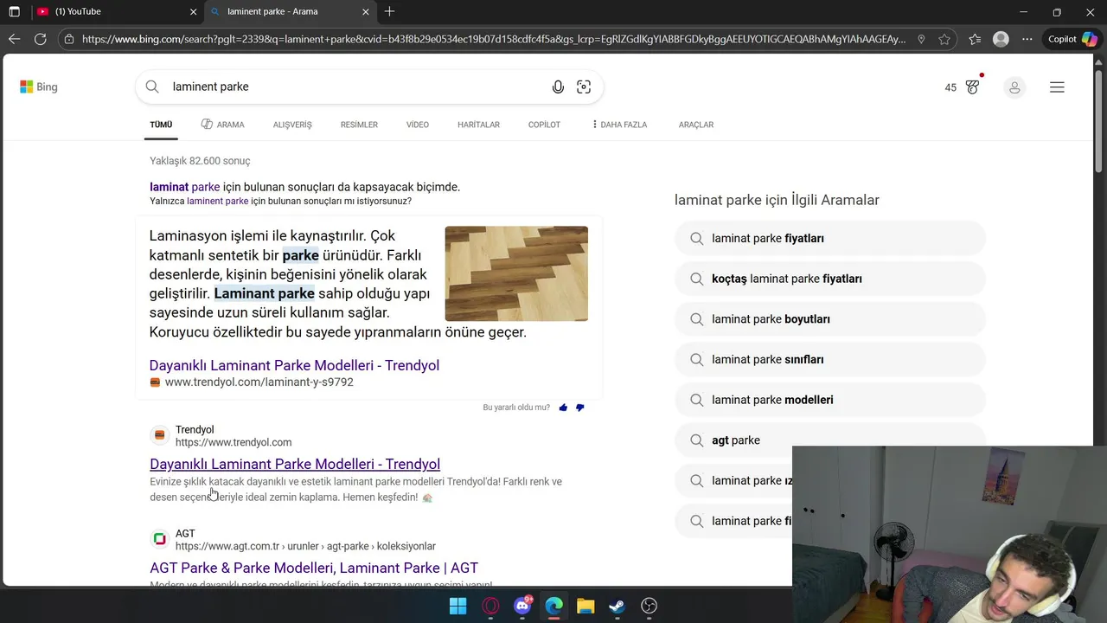Image resolution: width=1107 pixels, height=623 pixels.
Task: Open Windows Start menu
Action: 458,606
